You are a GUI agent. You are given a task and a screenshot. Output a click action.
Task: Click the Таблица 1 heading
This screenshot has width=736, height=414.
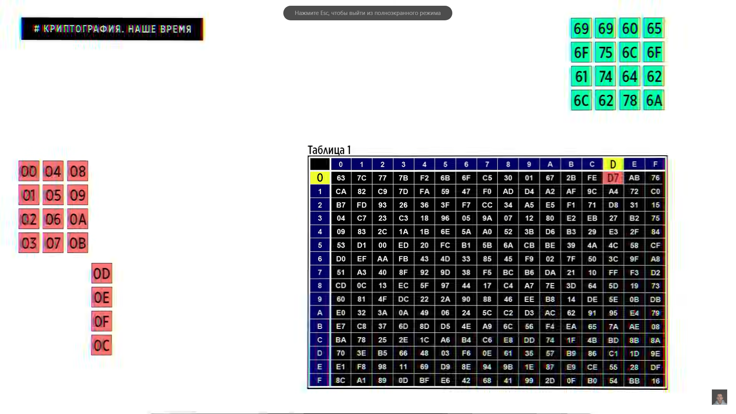coord(329,150)
